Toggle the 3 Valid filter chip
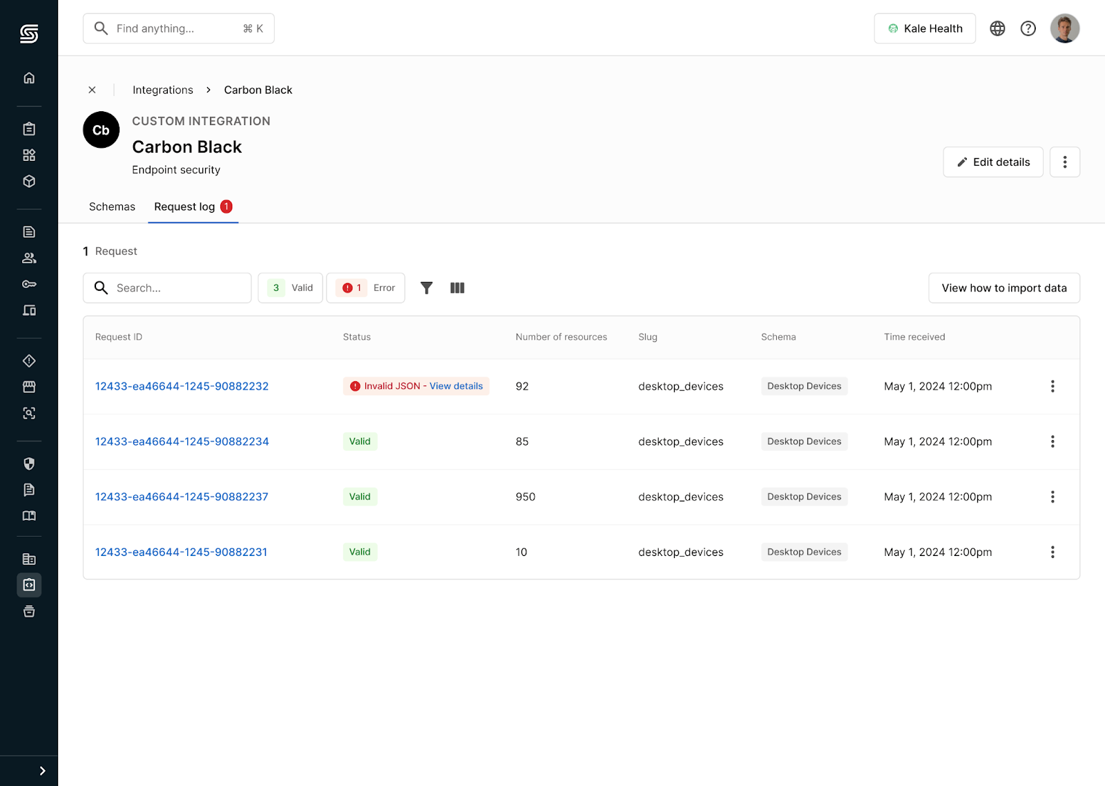The width and height of the screenshot is (1105, 786). 290,288
